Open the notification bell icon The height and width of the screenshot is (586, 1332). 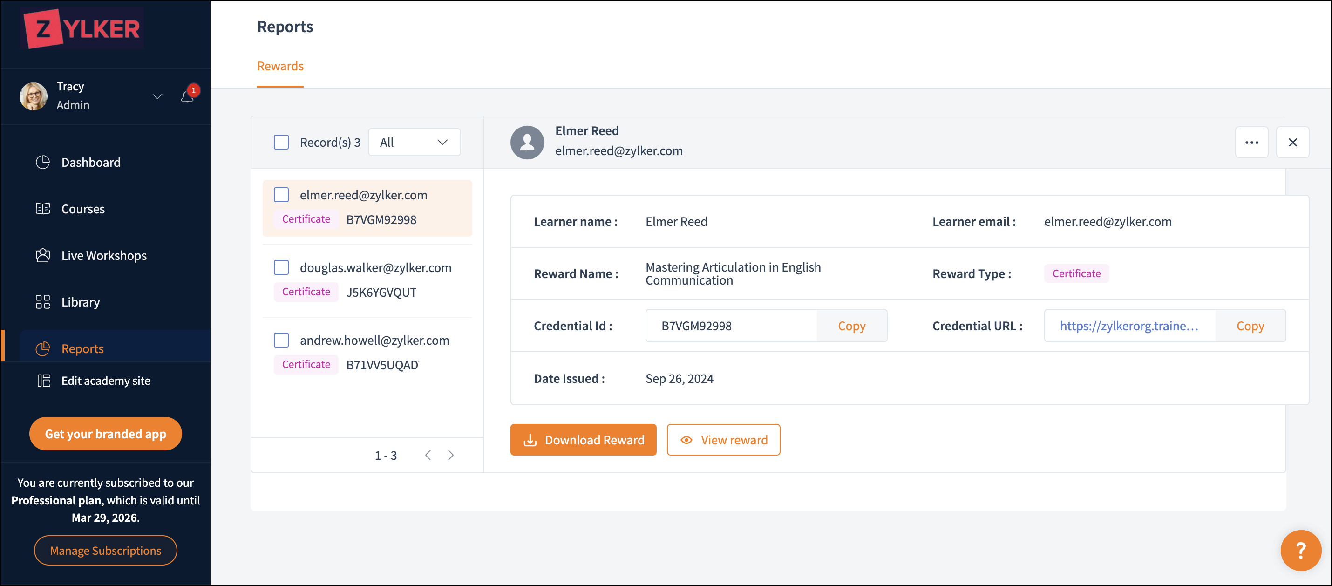tap(187, 97)
